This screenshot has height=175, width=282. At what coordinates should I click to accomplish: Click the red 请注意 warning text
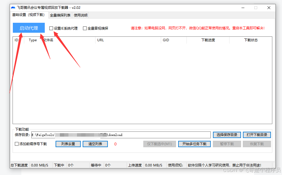(x=198, y=28)
